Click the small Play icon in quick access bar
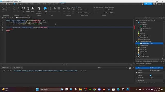The image size is (165, 92). [15, 4]
